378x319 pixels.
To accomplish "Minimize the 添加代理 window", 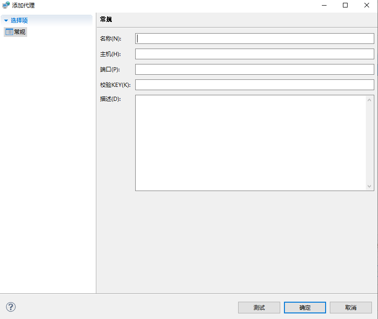I will pos(323,6).
